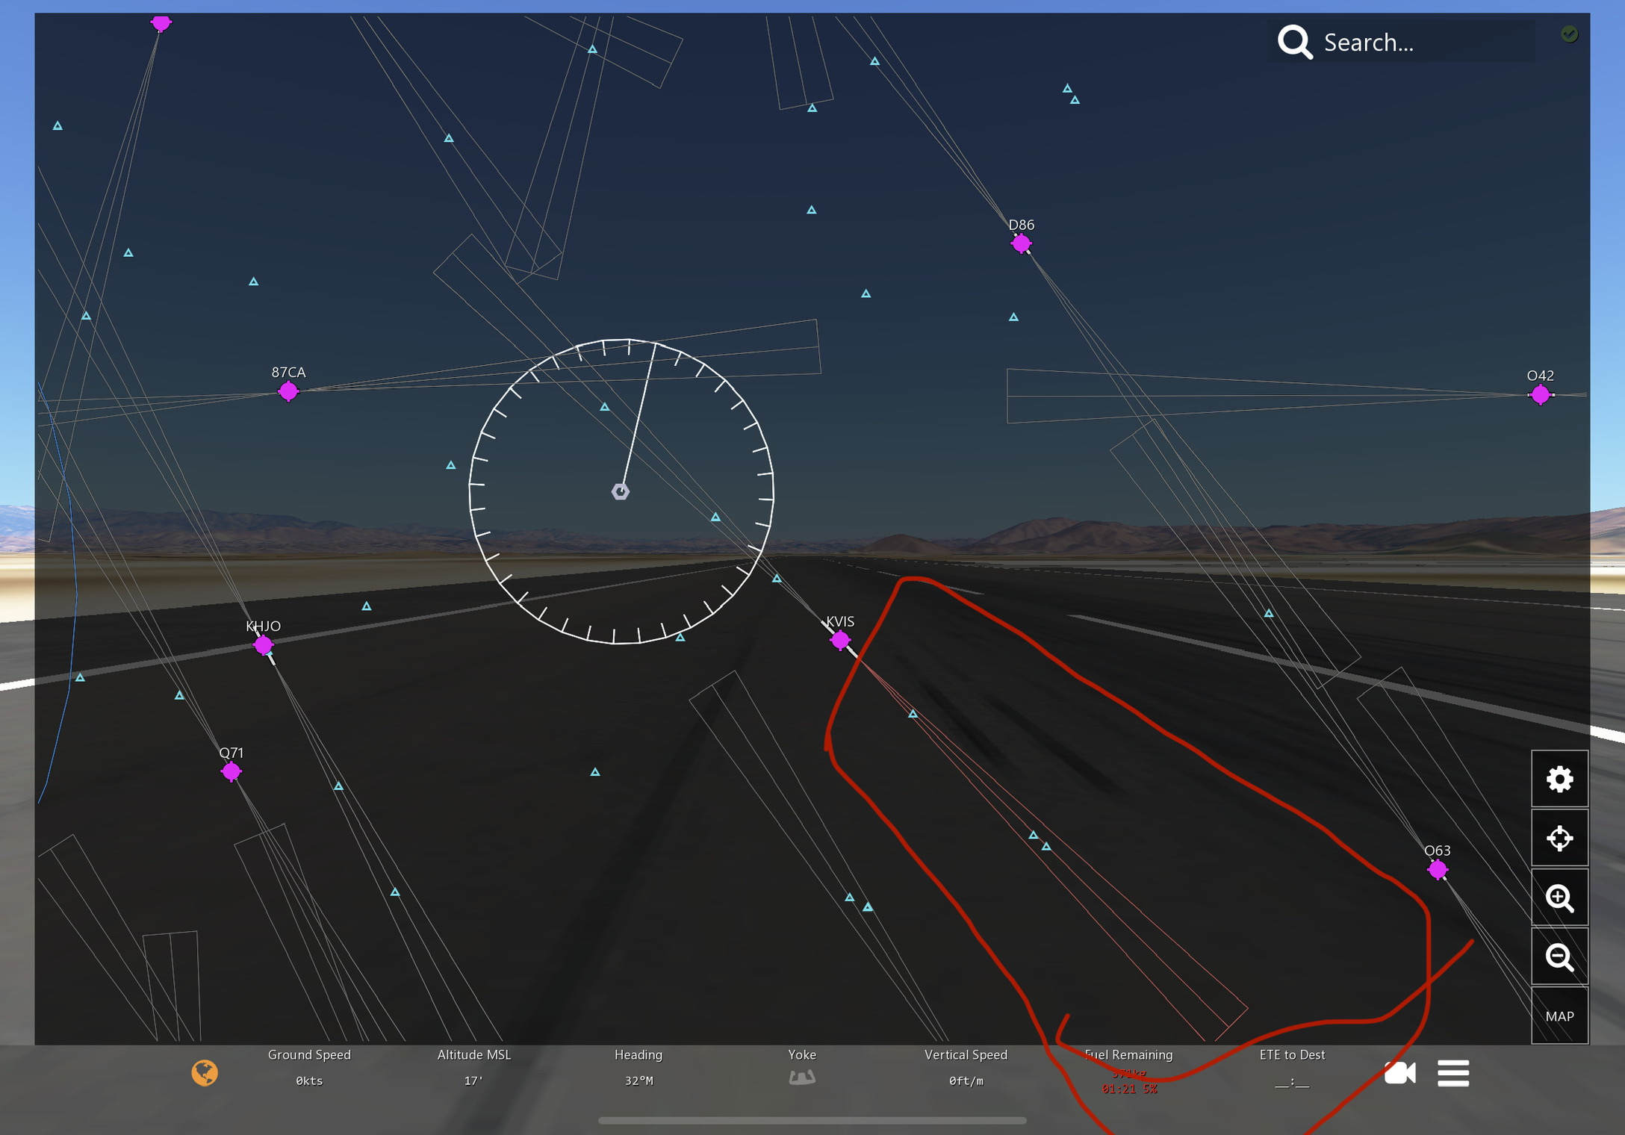The width and height of the screenshot is (1625, 1135).
Task: Select the O42 airport marker
Action: 1540,394
